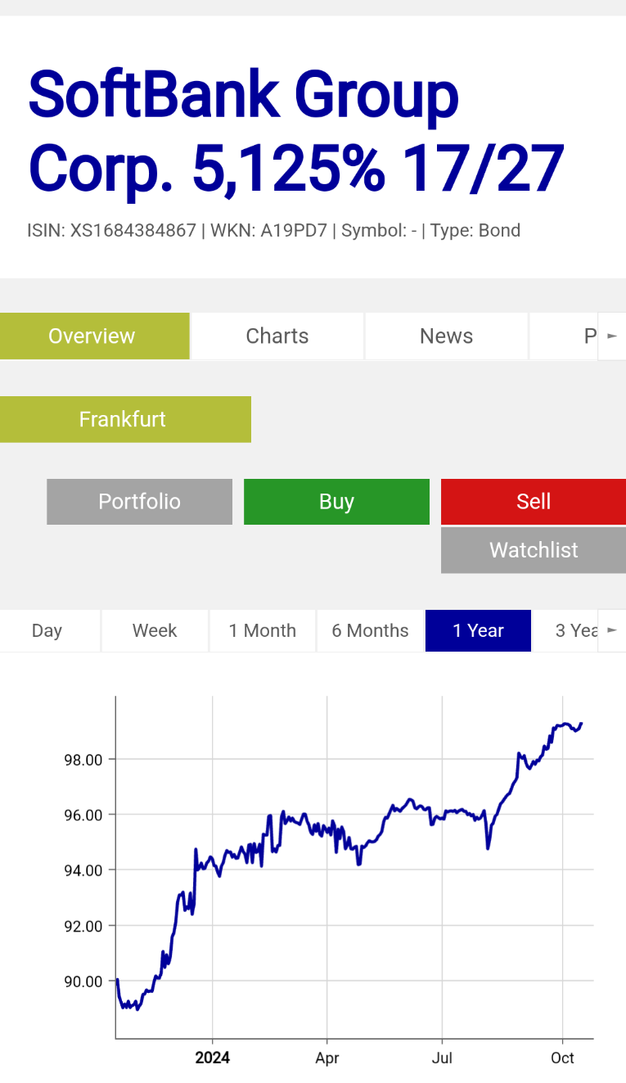Open the Overview tab
The height and width of the screenshot is (1083, 626).
[94, 336]
